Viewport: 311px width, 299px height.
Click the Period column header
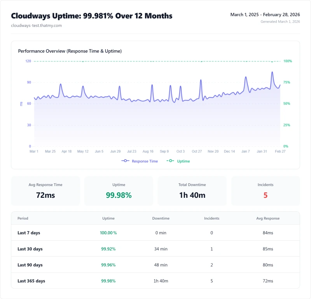coord(23,218)
